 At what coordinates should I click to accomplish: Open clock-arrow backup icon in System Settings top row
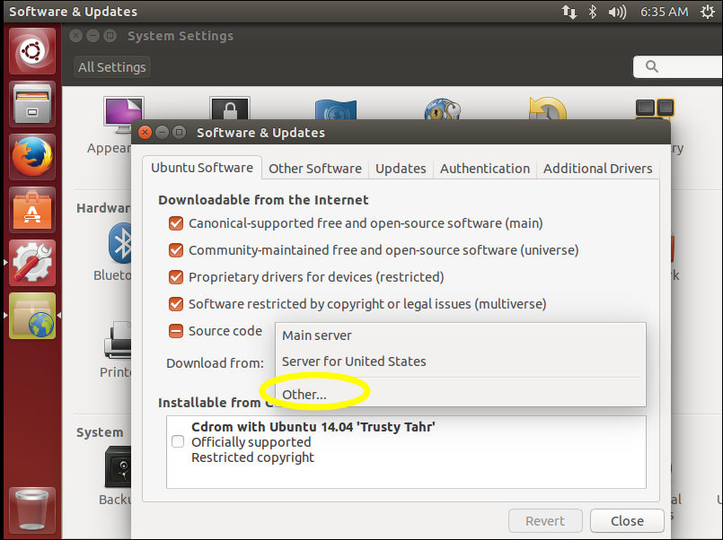[547, 109]
